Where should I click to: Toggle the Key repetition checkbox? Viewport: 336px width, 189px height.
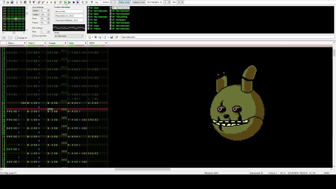point(33,36)
